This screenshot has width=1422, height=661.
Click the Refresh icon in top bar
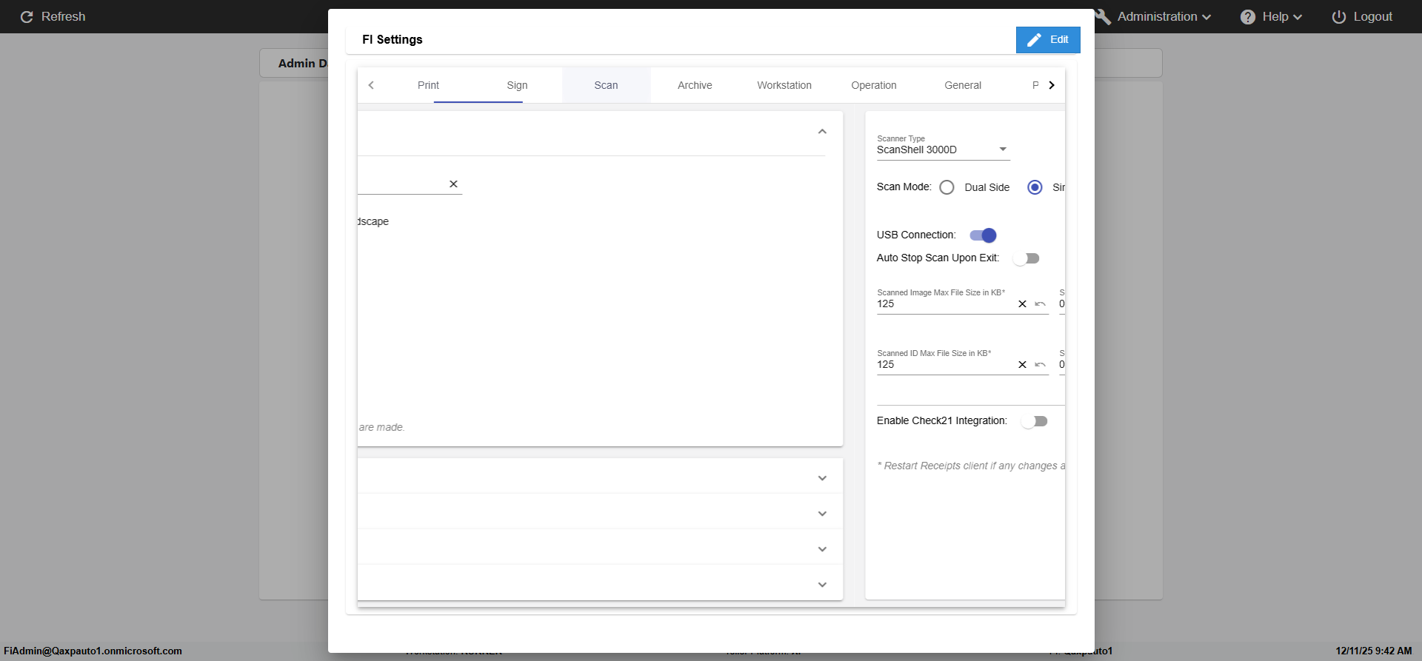pyautogui.click(x=27, y=17)
